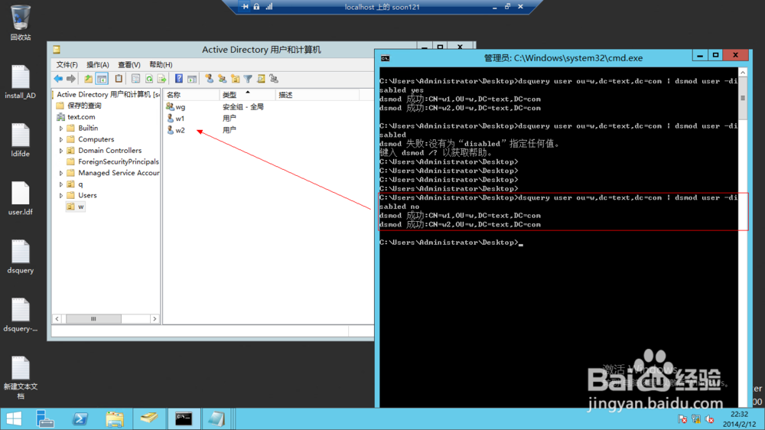The image size is (765, 430).
Task: Click the export list icon
Action: (x=162, y=79)
